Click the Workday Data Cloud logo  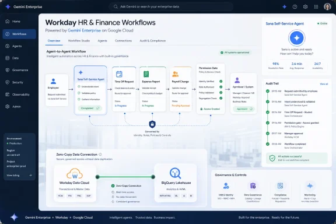[x=75, y=173]
